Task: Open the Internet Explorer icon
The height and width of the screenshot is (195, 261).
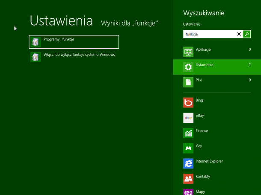Action: (188, 163)
